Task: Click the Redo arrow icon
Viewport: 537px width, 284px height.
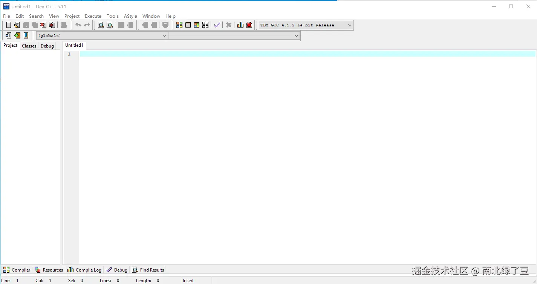Action: pos(87,25)
